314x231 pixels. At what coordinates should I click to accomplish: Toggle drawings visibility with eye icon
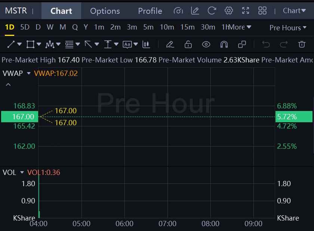[x=206, y=44]
